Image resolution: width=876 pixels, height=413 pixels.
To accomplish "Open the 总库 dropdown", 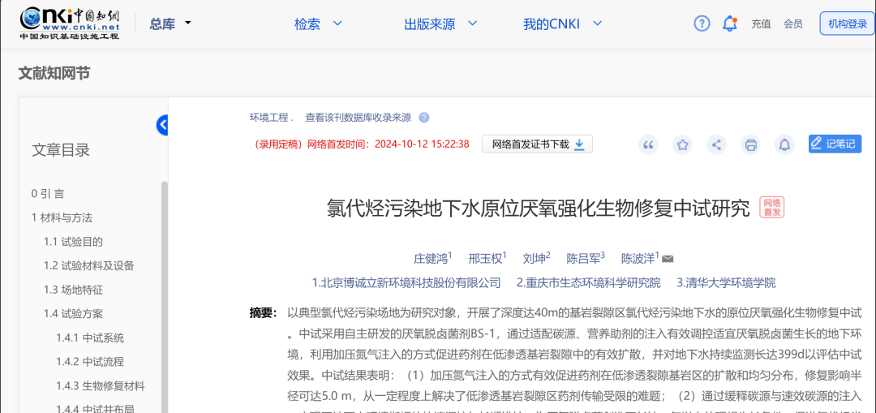I will (x=170, y=24).
